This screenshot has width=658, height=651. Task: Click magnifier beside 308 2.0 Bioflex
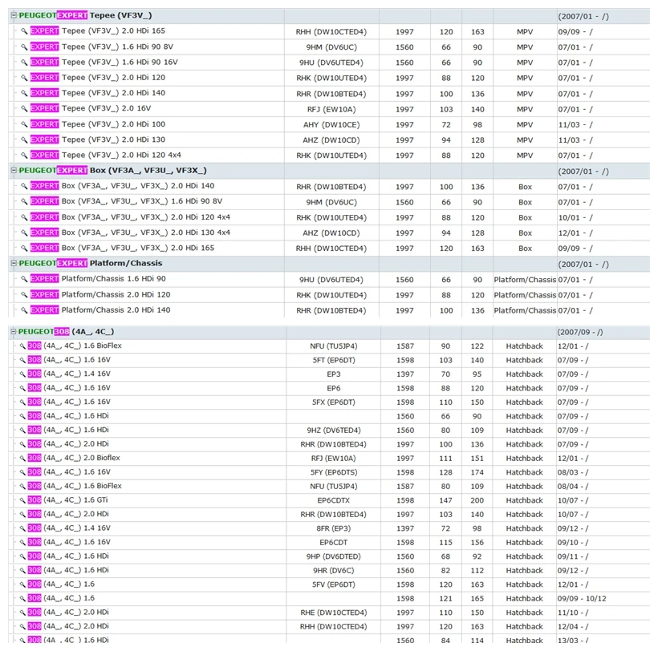coord(22,458)
